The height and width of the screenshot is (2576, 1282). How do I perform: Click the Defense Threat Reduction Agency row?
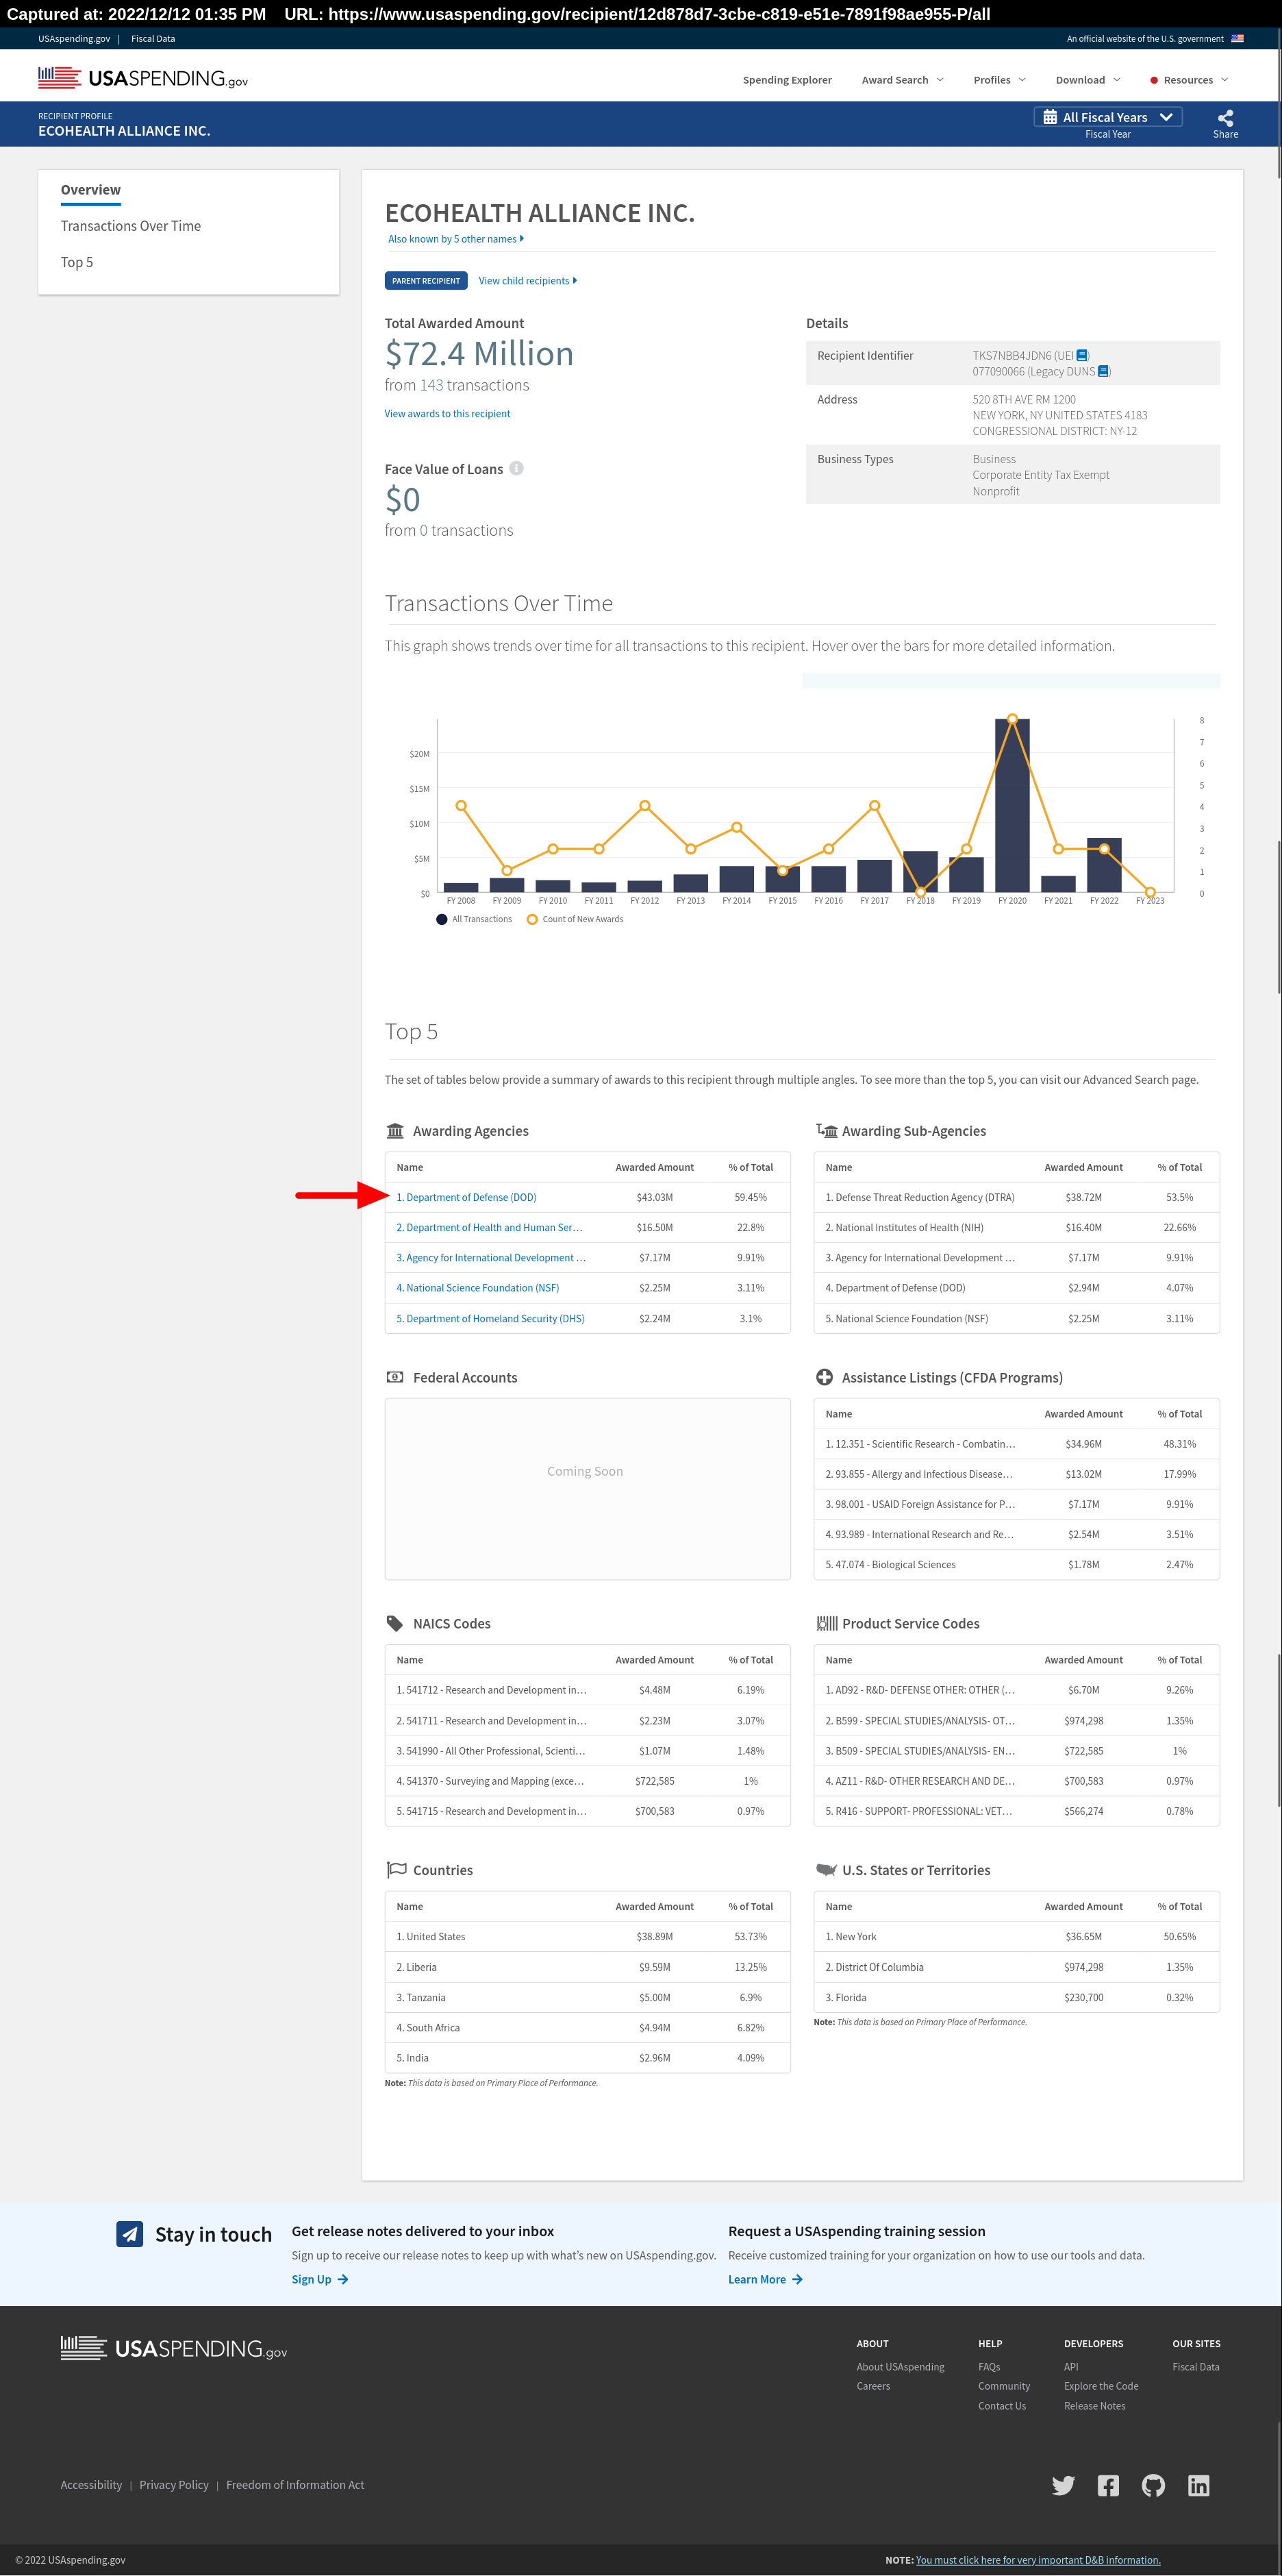click(x=1017, y=1197)
